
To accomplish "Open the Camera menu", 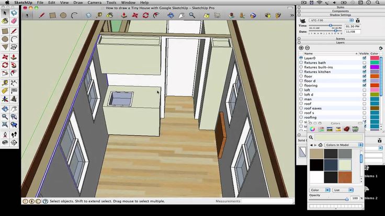I will (x=94, y=3).
